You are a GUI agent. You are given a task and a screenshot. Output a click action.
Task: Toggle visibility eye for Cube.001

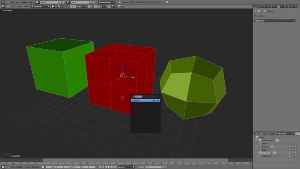289,153
